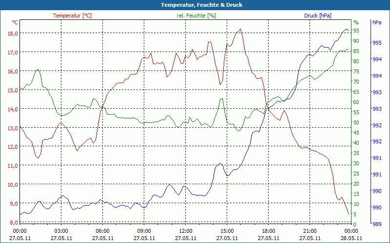Click the '06:00' time axis label
Viewport: 390px width, 243px height.
(103, 231)
